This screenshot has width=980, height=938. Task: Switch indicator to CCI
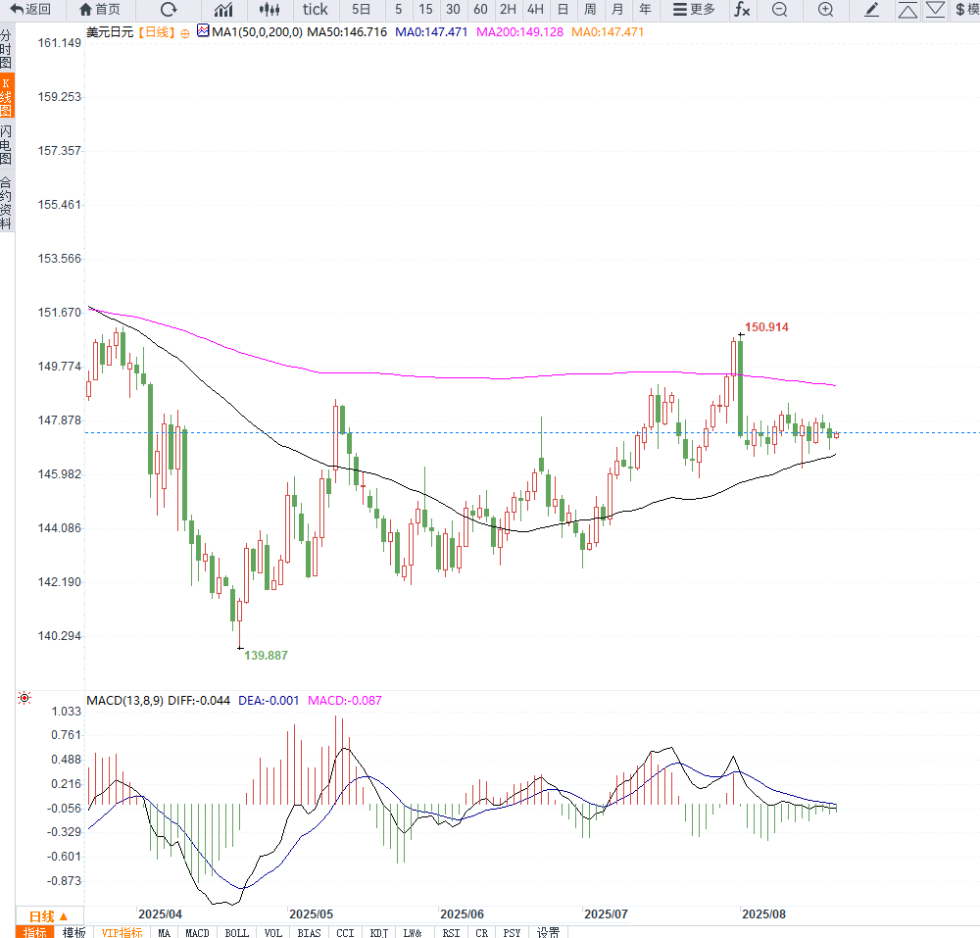345,932
